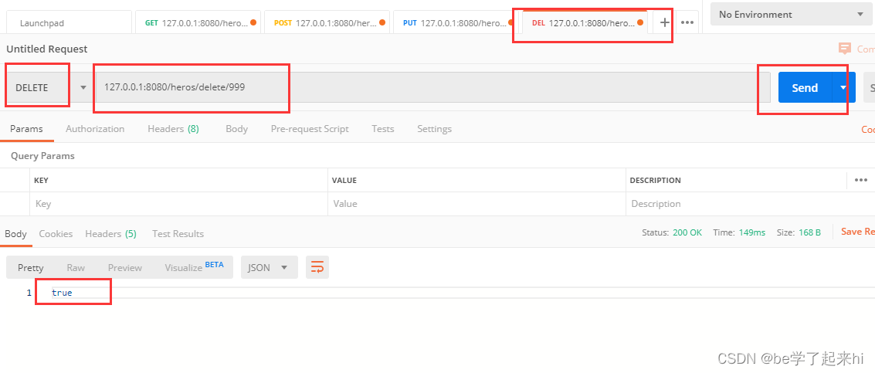Select the Raw response view

point(76,267)
